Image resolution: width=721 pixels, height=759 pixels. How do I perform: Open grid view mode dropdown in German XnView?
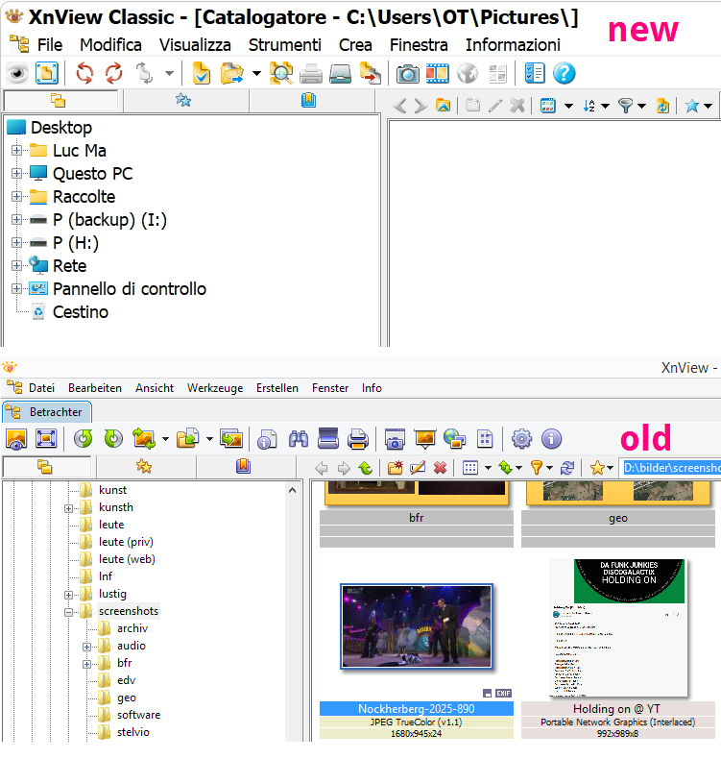pos(488,468)
